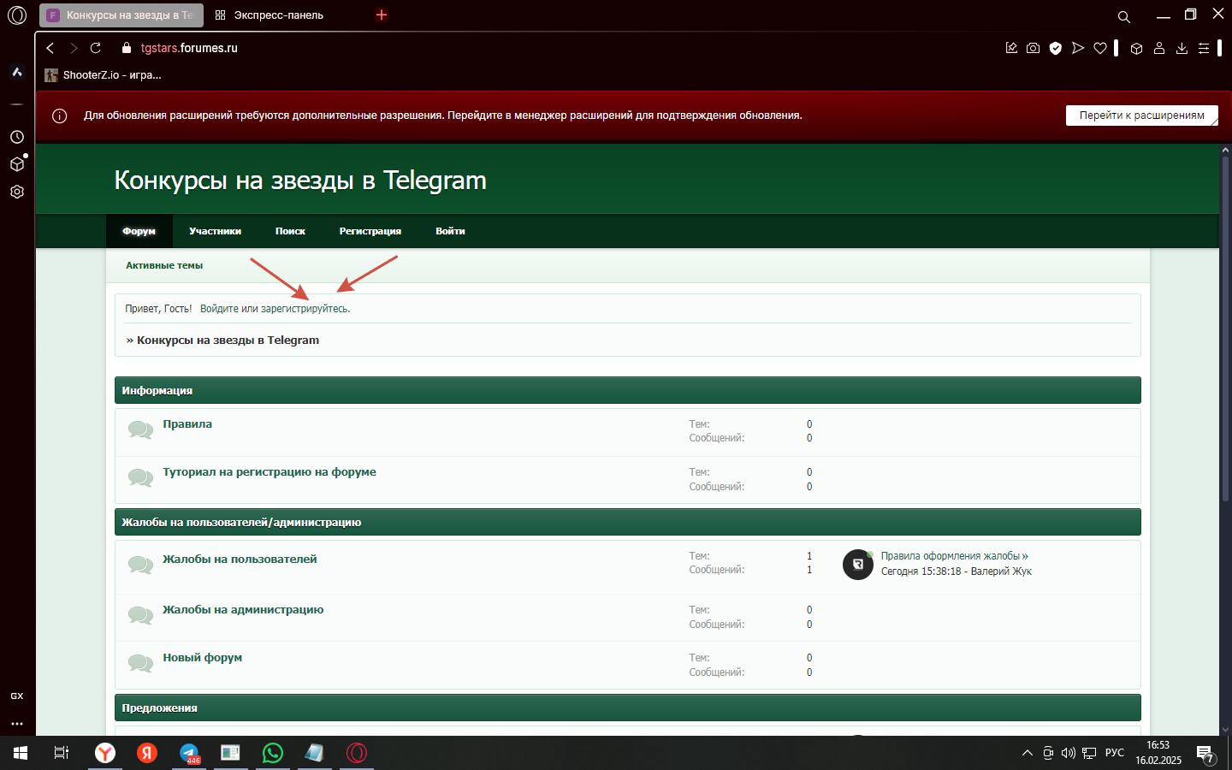The height and width of the screenshot is (770, 1232).
Task: Click the speech-bubble icon beside Жалобы на администрацию
Action: [x=140, y=614]
